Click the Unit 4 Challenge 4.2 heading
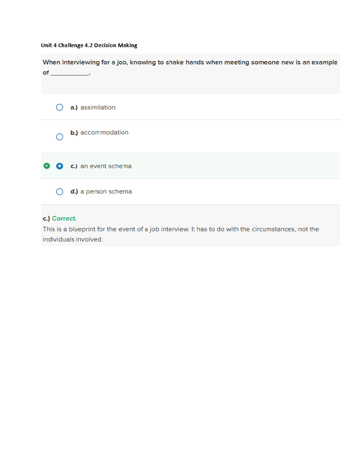 (x=89, y=45)
